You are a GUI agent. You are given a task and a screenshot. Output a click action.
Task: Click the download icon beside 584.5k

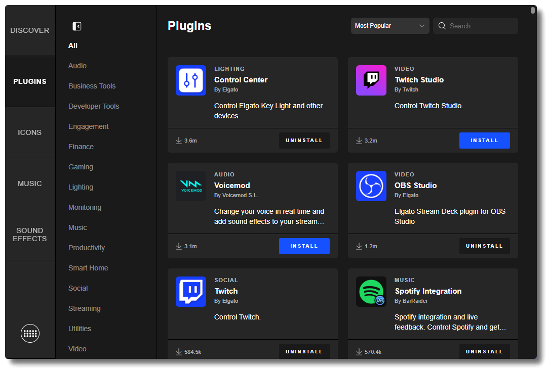[x=179, y=352]
